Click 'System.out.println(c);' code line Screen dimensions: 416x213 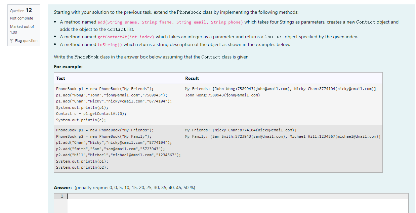coord(81,120)
